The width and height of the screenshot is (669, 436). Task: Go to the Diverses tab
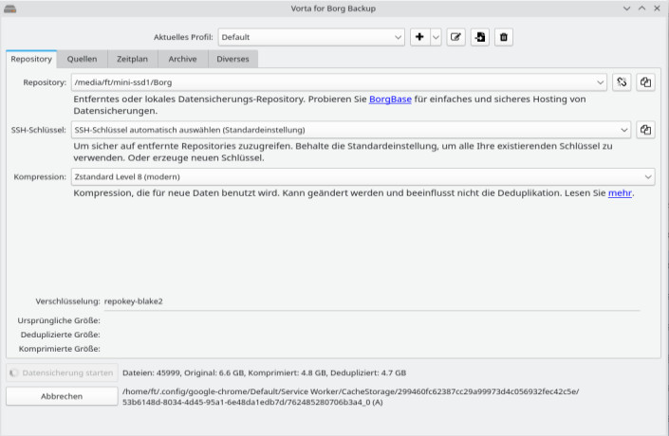point(232,59)
